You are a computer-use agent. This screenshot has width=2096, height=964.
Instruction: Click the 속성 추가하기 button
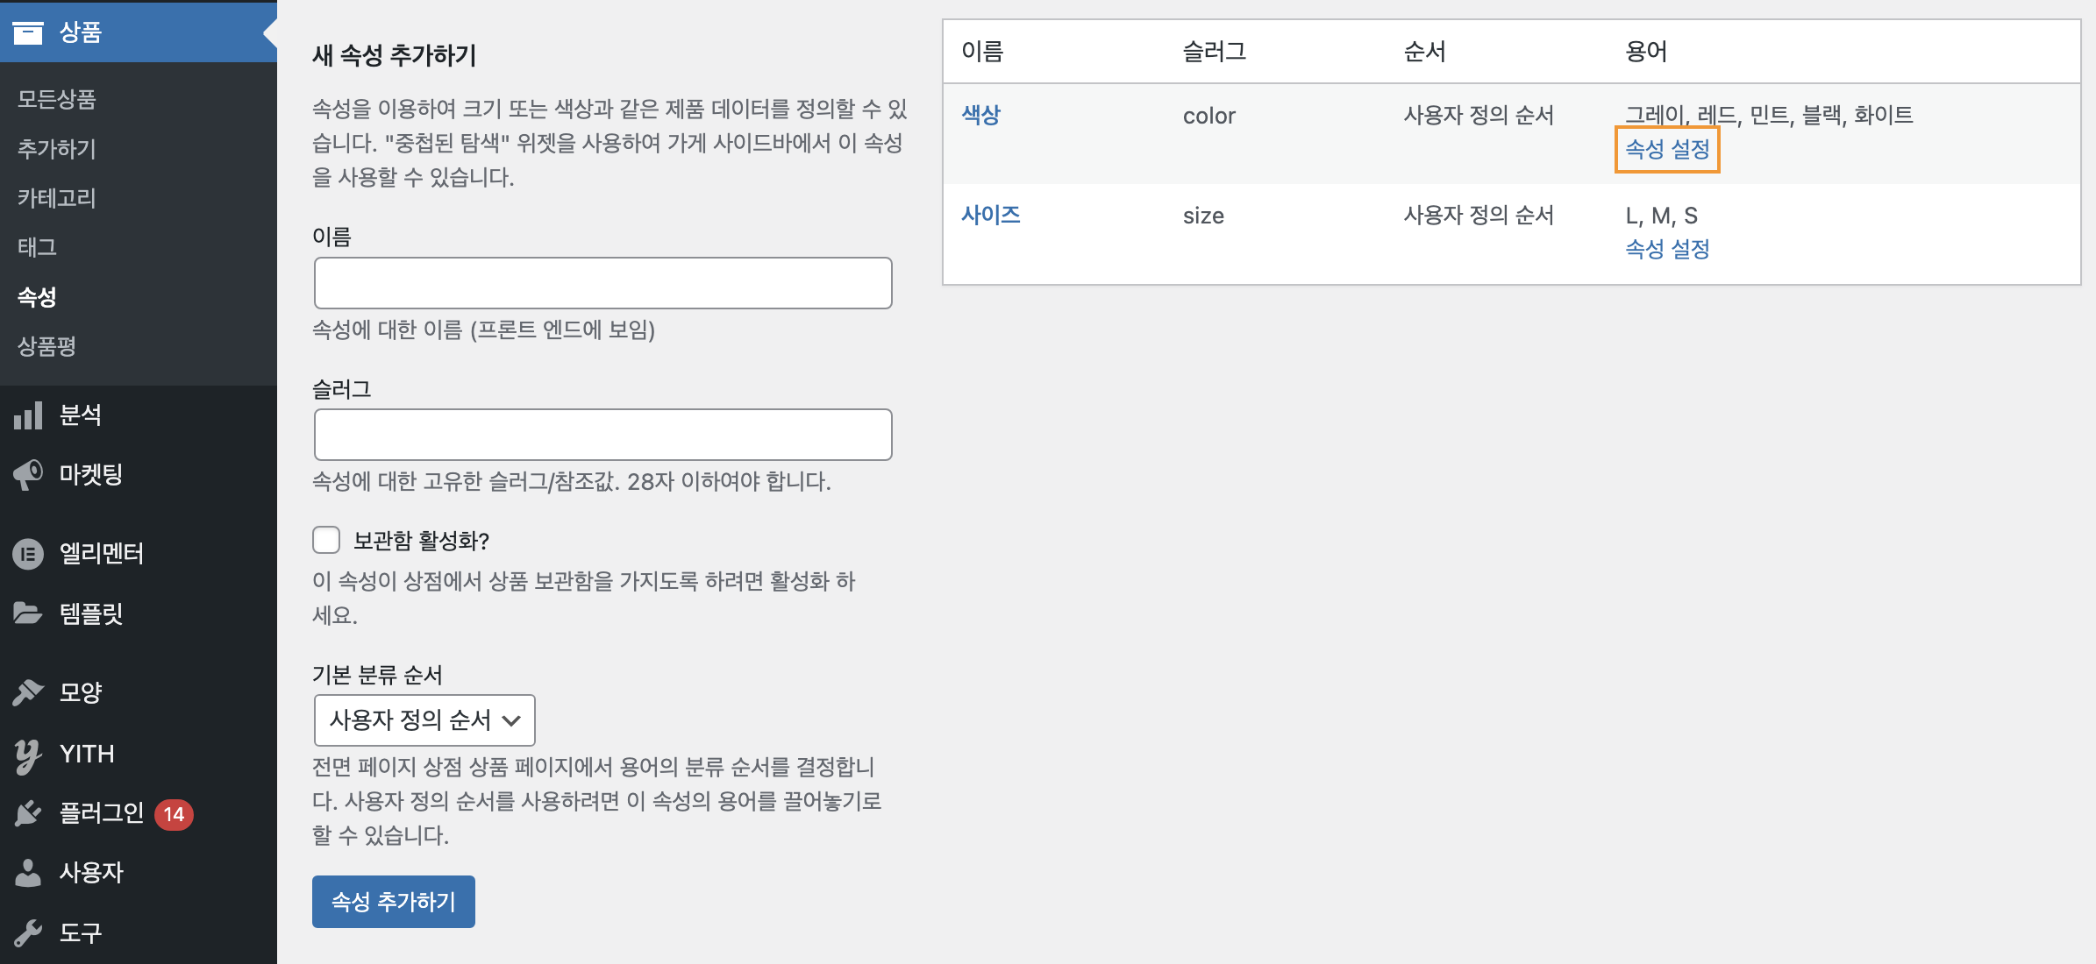click(x=394, y=902)
